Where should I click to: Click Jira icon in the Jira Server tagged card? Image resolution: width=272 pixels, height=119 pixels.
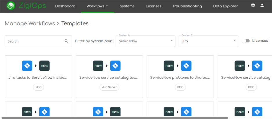coord(115,66)
